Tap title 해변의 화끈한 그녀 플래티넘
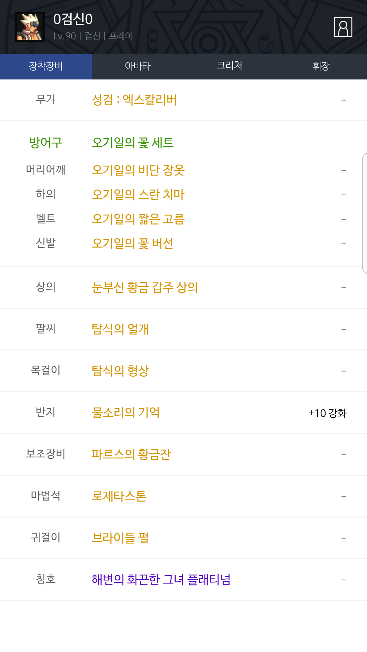The height and width of the screenshot is (652, 367). 161,580
